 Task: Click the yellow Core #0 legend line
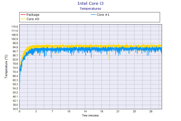[x=23, y=19]
